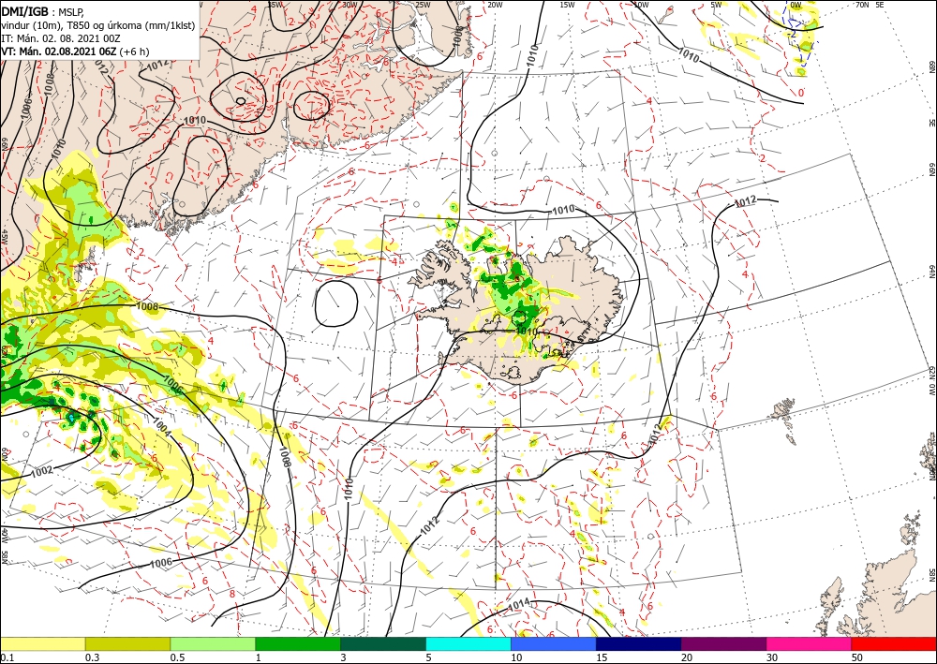The image size is (937, 664).
Task: Click the '70N' latitude label
Action: tap(861, 5)
